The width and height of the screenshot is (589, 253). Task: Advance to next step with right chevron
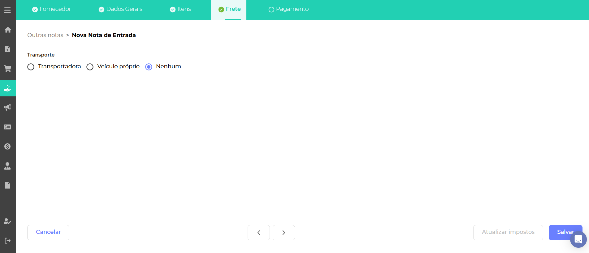pos(284,233)
